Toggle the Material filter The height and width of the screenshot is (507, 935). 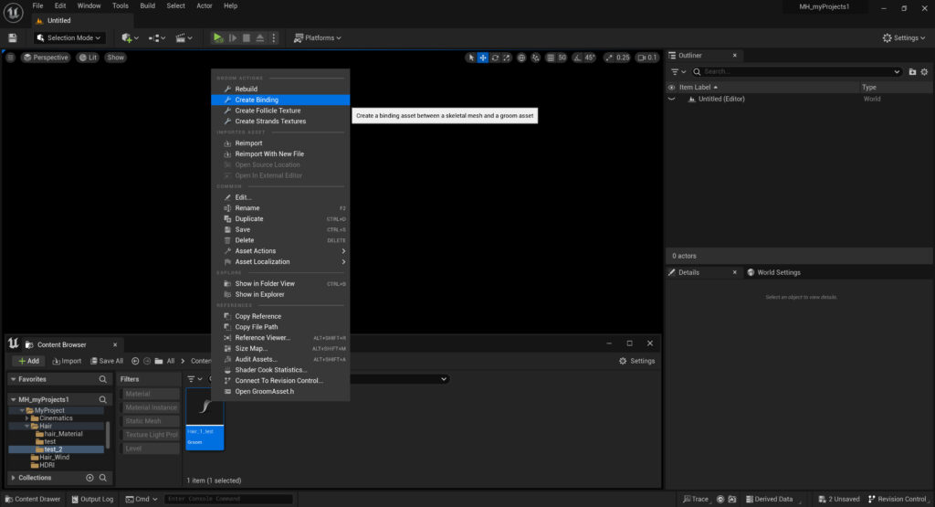point(149,394)
